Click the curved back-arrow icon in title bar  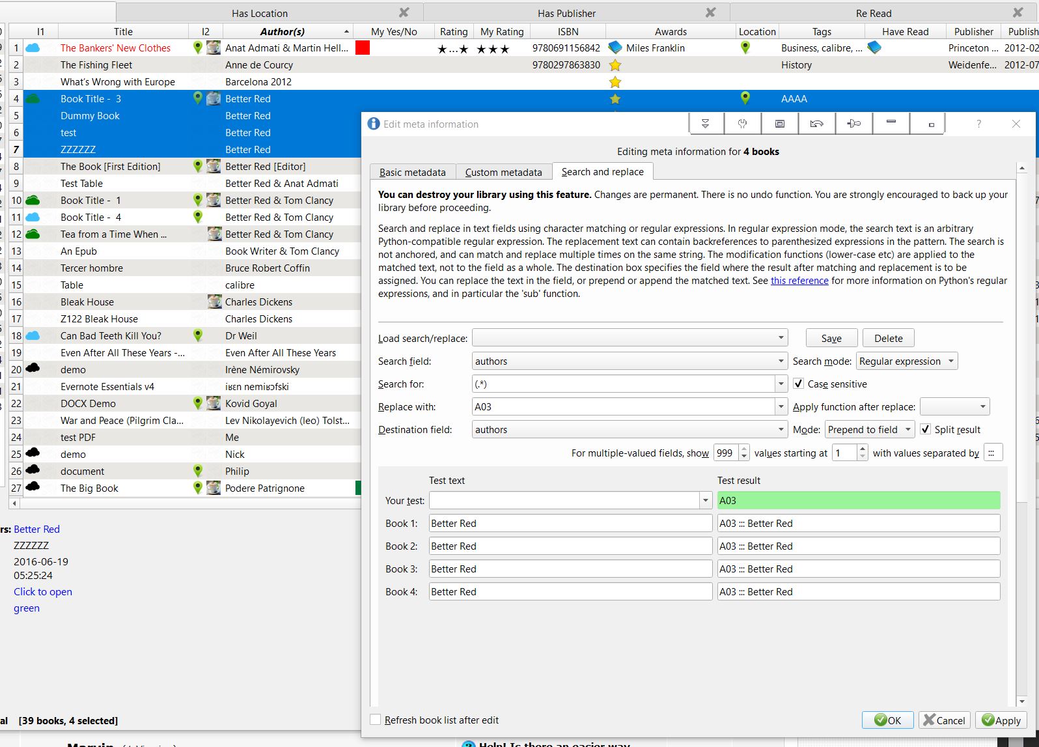click(816, 124)
